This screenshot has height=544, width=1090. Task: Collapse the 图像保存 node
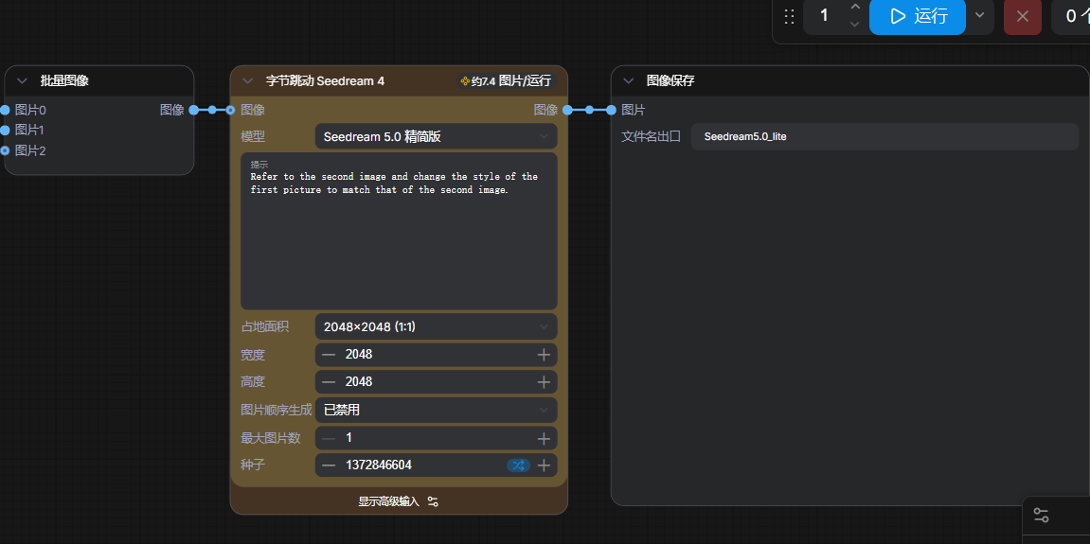[x=629, y=81]
